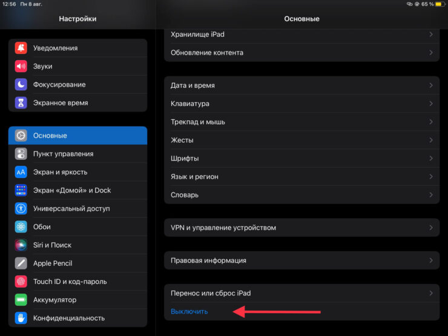
Task: Open the Клавиатура settings row
Action: (301, 104)
